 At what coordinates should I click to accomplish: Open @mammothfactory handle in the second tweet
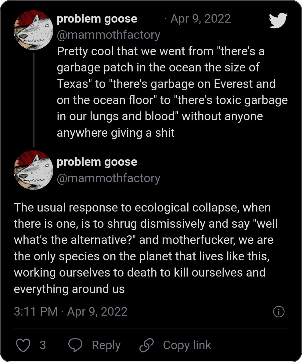click(x=108, y=178)
